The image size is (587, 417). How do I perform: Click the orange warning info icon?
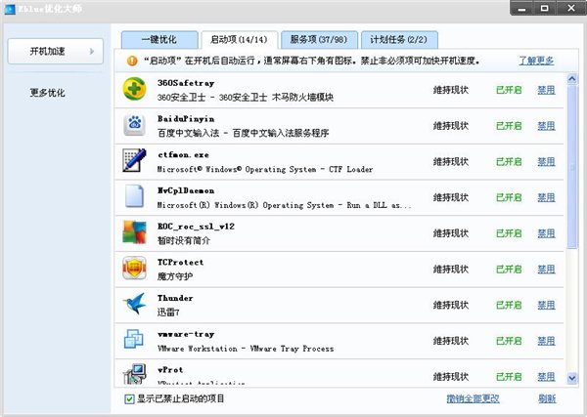click(x=132, y=61)
